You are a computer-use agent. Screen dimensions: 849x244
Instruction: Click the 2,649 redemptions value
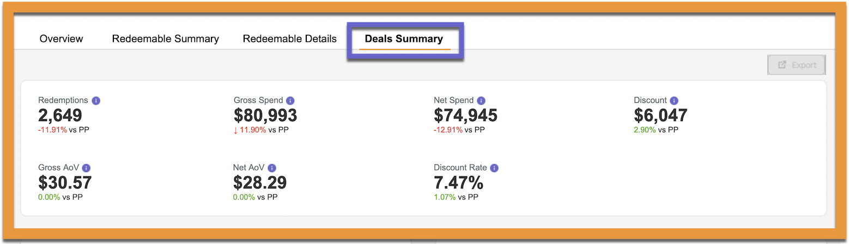(60, 115)
